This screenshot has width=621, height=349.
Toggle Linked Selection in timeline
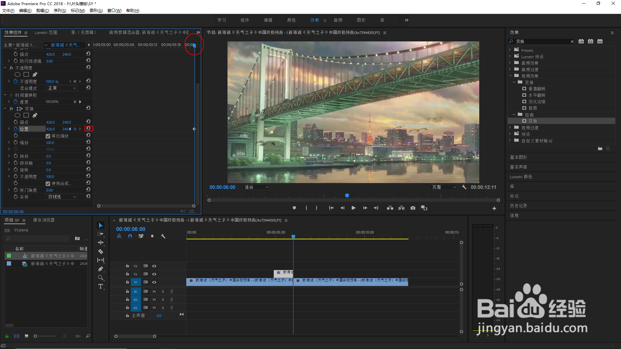pos(141,236)
